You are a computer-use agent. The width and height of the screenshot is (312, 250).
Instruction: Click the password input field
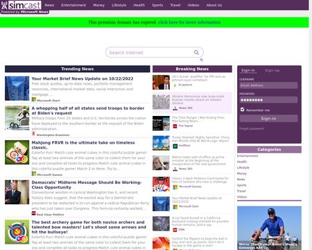click(x=268, y=100)
